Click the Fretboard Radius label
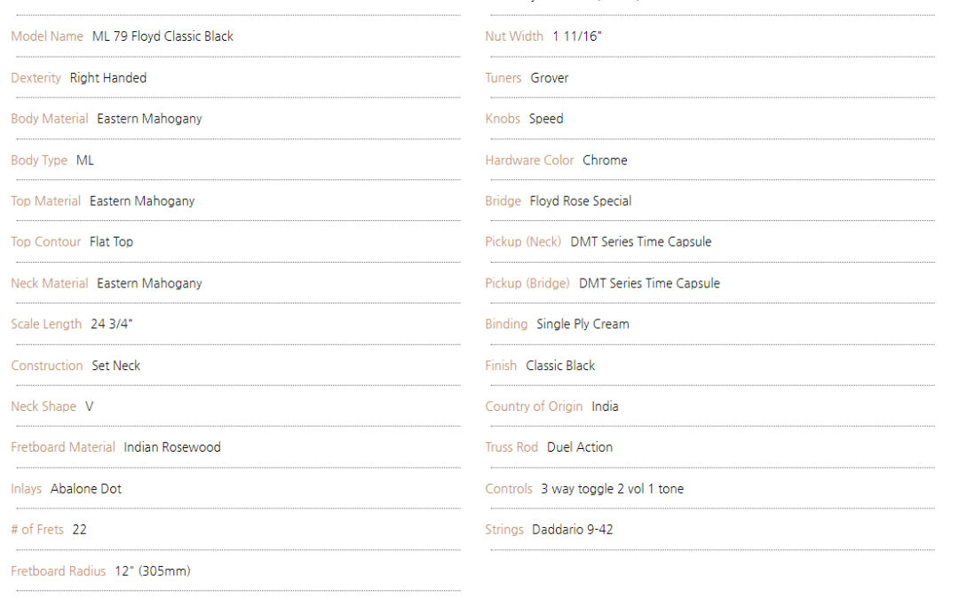This screenshot has height=599, width=959. (58, 571)
